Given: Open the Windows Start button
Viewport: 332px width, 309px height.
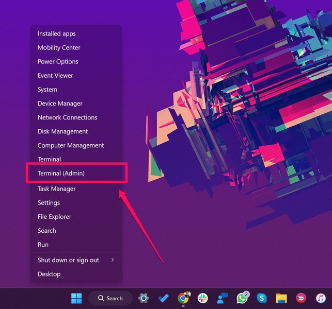Looking at the screenshot, I should point(76,298).
